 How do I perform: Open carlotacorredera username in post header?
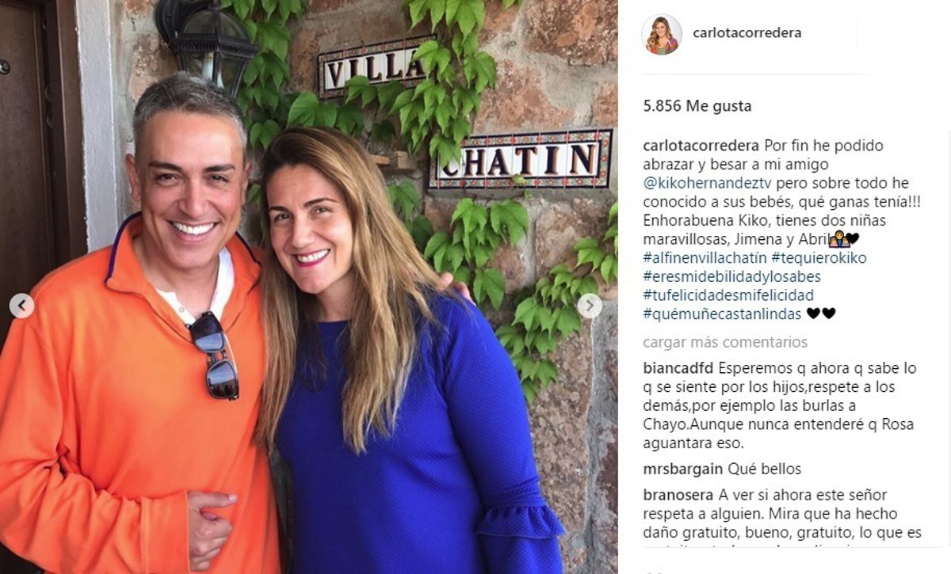click(747, 33)
